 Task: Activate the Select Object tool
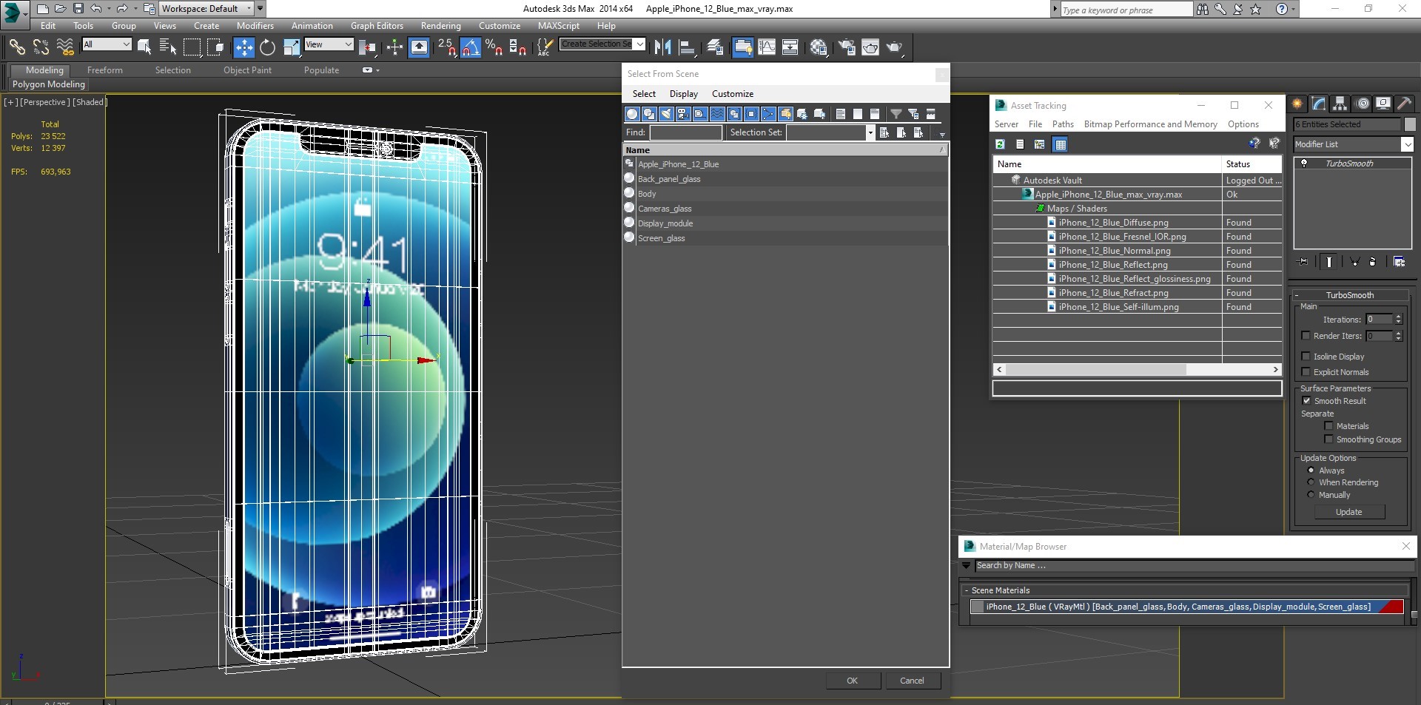coord(144,47)
